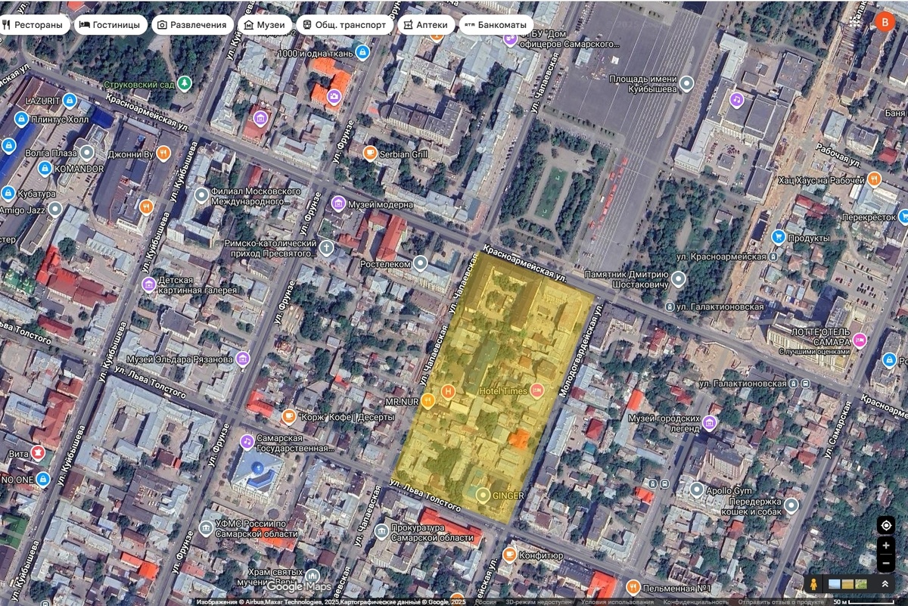Open the Памятник Дмитрию Шостаковичу marker

point(679,279)
